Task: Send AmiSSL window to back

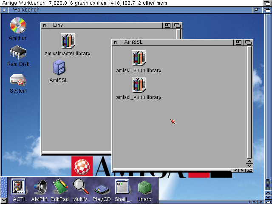Action: point(248,42)
